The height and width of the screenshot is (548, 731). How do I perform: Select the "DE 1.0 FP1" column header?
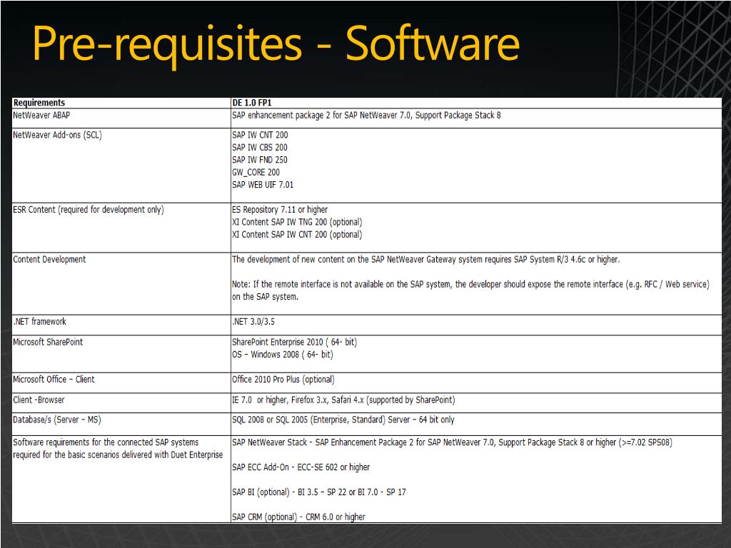(252, 103)
